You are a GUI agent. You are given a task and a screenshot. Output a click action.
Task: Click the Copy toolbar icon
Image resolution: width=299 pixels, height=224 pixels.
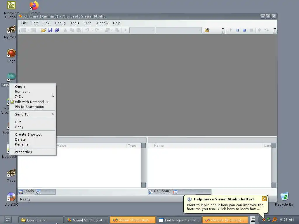click(72, 30)
